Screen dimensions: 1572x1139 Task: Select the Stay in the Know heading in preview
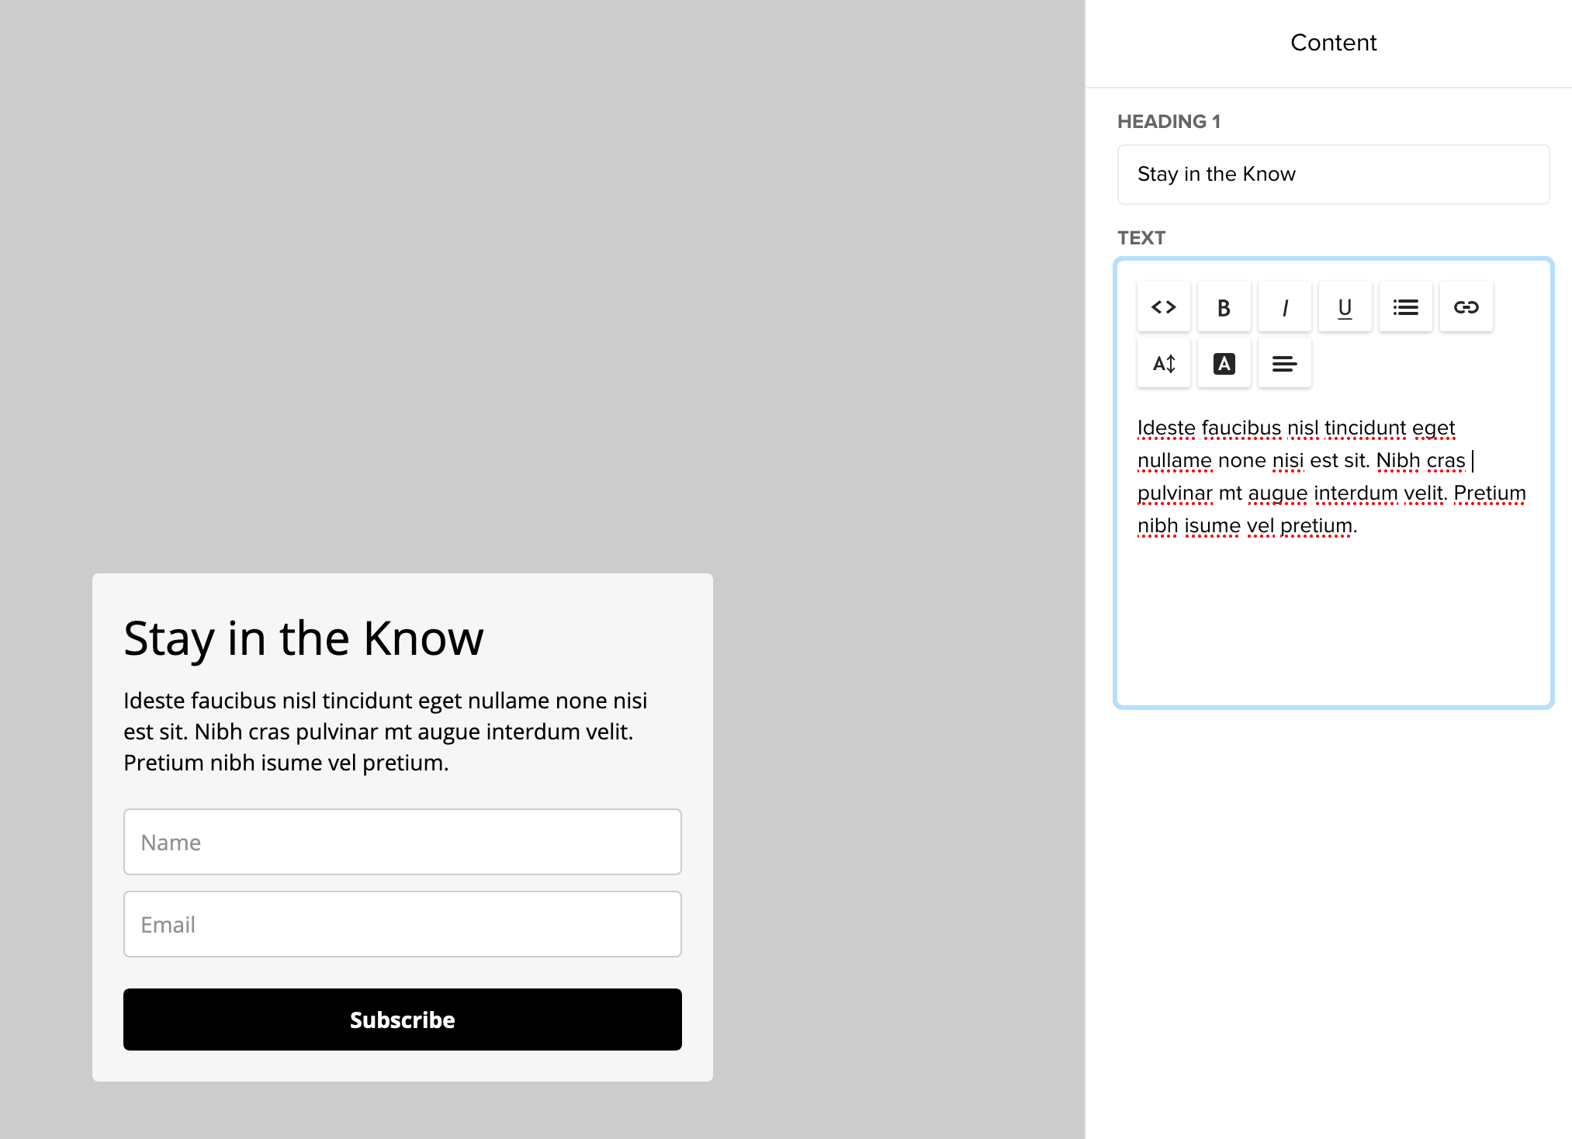click(303, 638)
